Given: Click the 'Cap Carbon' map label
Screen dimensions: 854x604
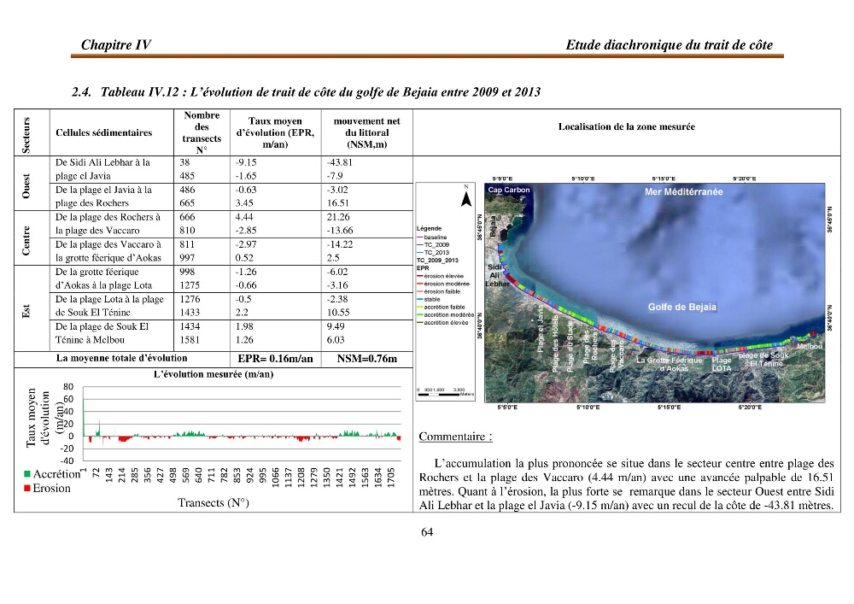Looking at the screenshot, I should (x=509, y=190).
